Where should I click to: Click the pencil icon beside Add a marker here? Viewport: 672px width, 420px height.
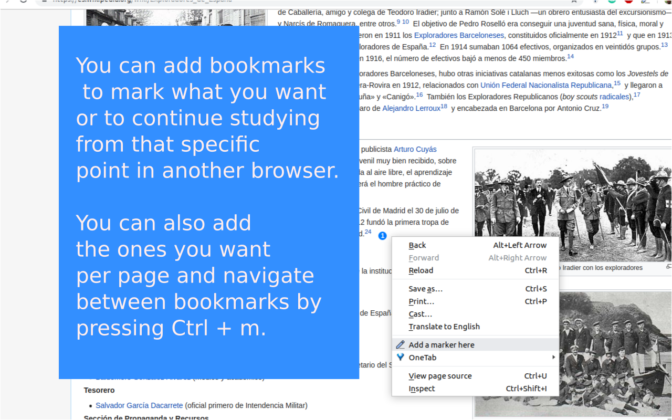pyautogui.click(x=400, y=344)
